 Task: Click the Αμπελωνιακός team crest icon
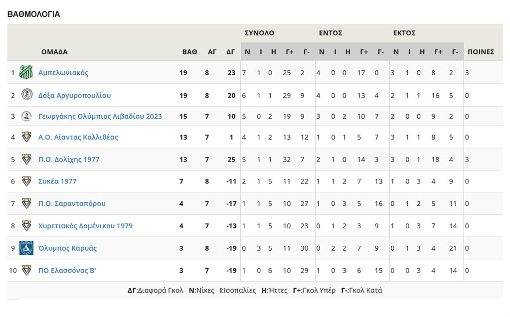(26, 73)
